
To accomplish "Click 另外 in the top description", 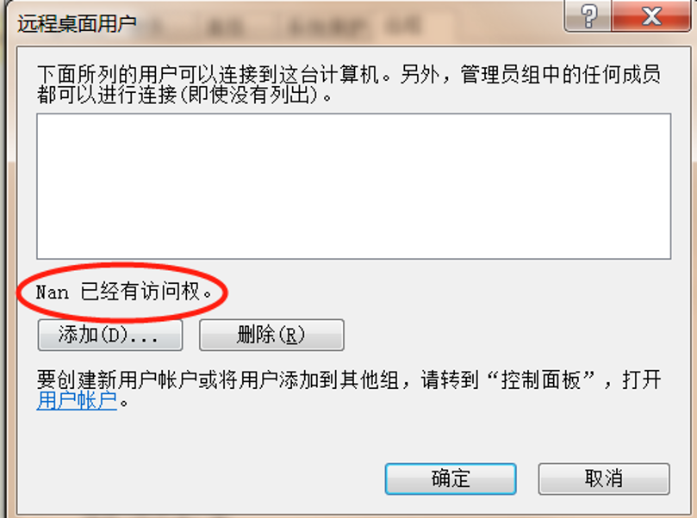I will [x=420, y=74].
